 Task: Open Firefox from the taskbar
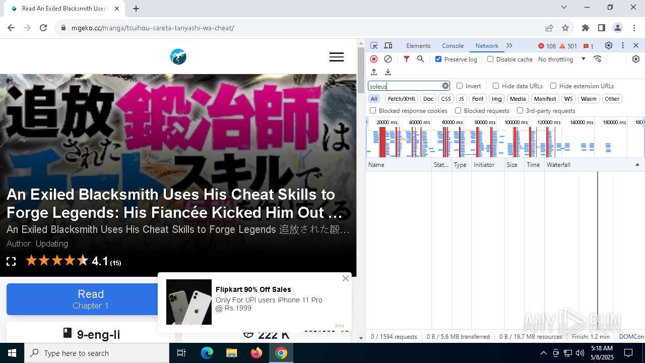(256, 353)
